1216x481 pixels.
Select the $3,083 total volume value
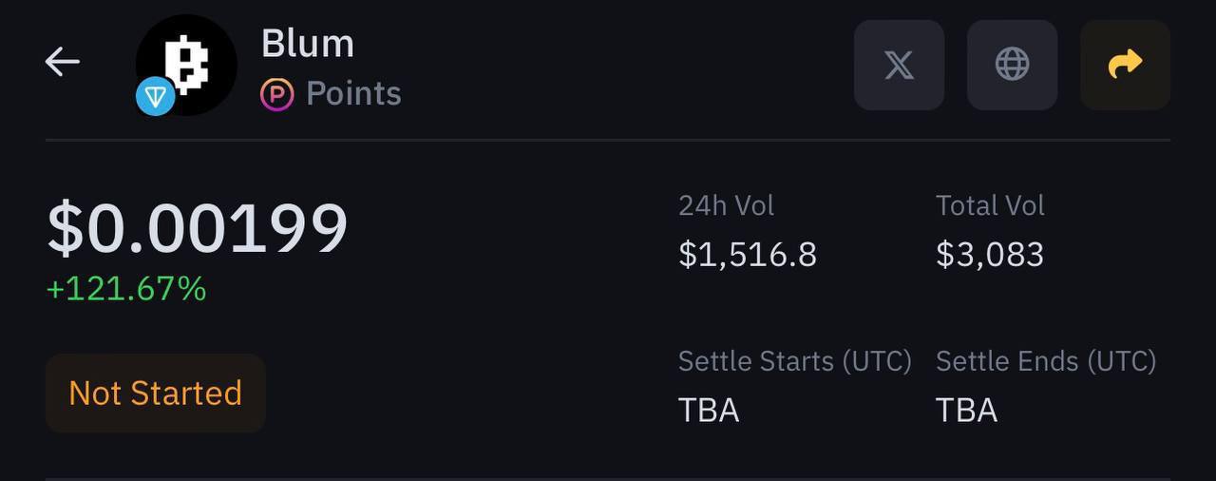989,255
